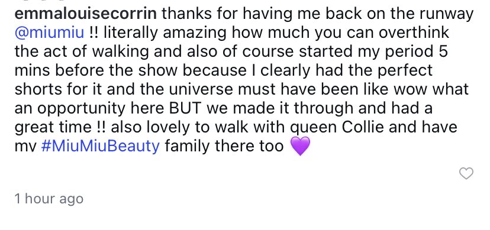
Task: Open emmalouisecorrin's profile from the username
Action: tap(86, 14)
